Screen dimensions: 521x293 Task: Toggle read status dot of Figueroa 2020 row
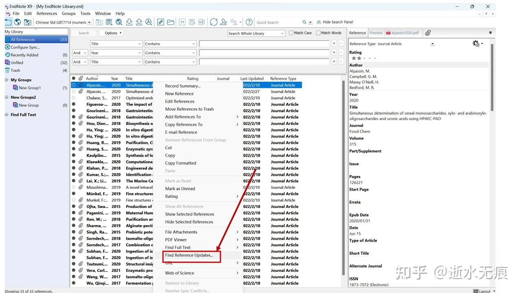[74, 104]
